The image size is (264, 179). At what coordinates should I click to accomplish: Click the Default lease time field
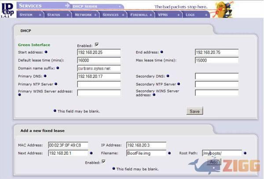99,60
